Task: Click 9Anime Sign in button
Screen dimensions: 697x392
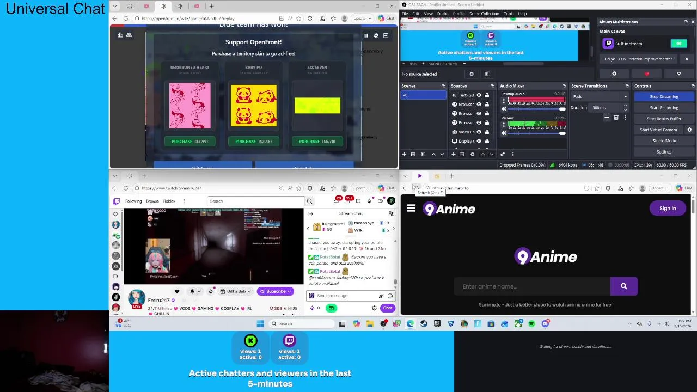Action: click(668, 208)
